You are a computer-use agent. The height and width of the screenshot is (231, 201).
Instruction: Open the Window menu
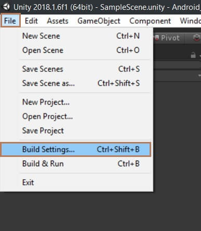pos(190,21)
